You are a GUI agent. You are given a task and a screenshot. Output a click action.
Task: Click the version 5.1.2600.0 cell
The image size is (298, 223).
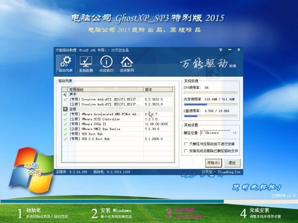pos(154,139)
